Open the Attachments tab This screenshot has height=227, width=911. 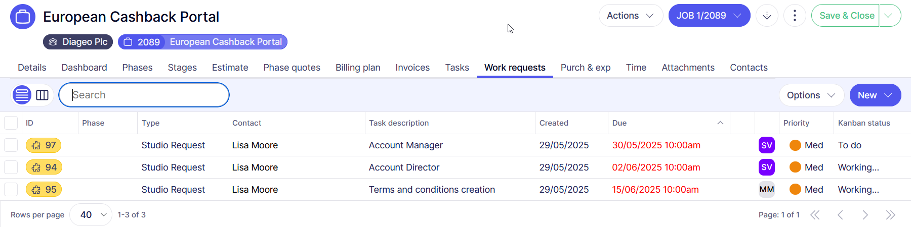(x=688, y=68)
